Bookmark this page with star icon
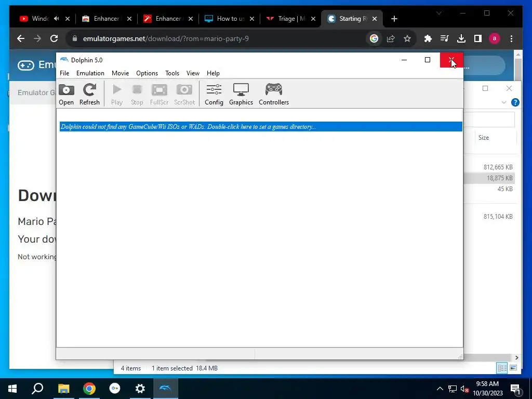Screen dimensions: 532x399 (x=407, y=38)
